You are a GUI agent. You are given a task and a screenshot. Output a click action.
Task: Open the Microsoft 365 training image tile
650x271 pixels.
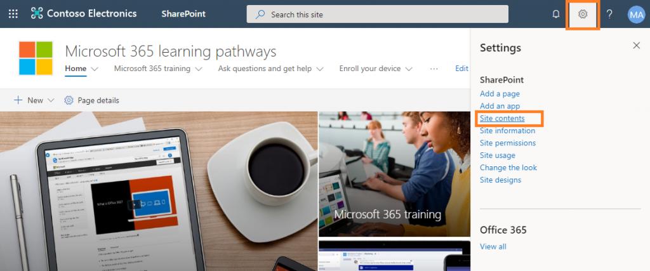[394, 174]
